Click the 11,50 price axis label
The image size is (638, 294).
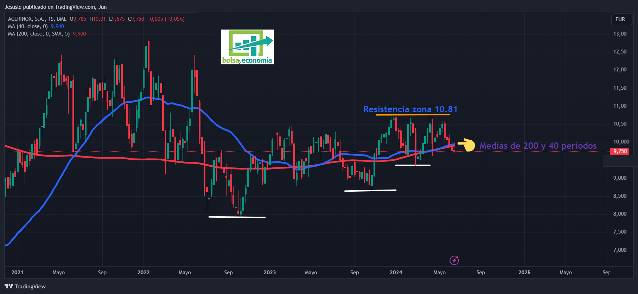pyautogui.click(x=620, y=88)
